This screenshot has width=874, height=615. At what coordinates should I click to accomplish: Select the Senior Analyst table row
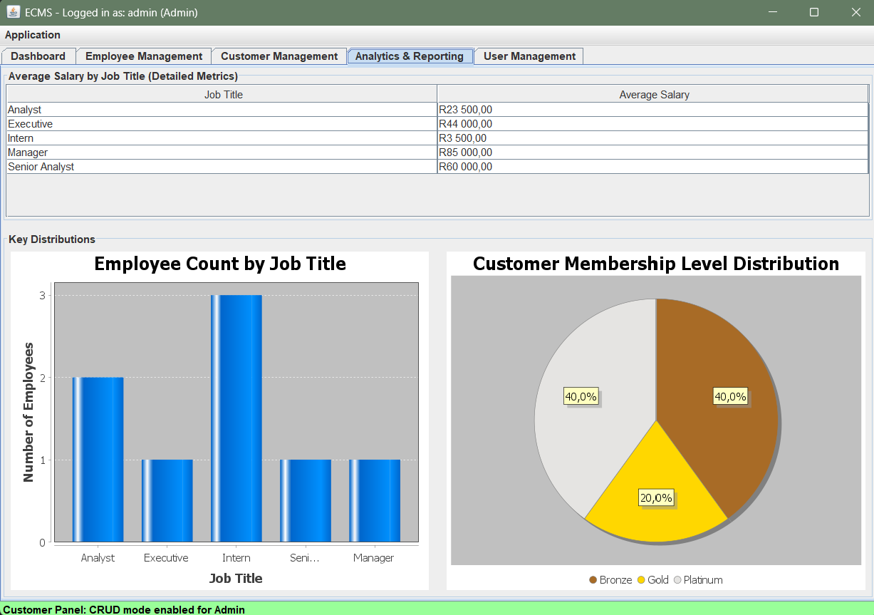coord(214,166)
